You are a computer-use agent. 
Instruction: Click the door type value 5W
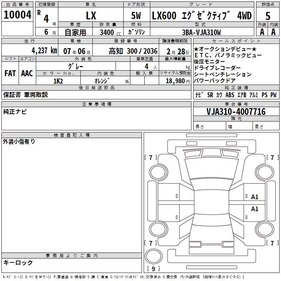pos(136,15)
